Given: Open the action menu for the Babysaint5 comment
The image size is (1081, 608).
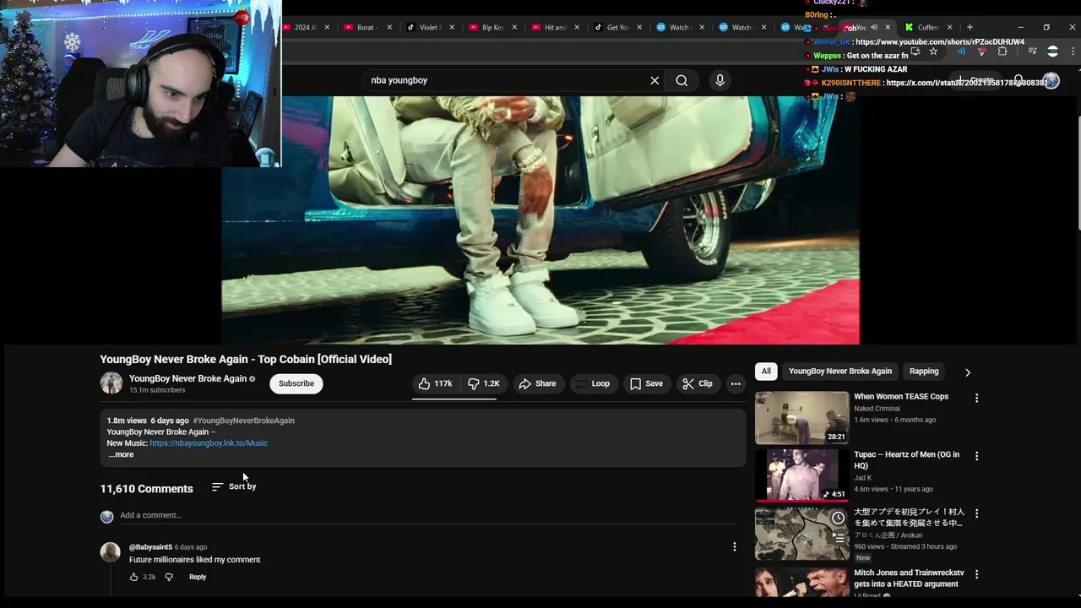Looking at the screenshot, I should 734,547.
